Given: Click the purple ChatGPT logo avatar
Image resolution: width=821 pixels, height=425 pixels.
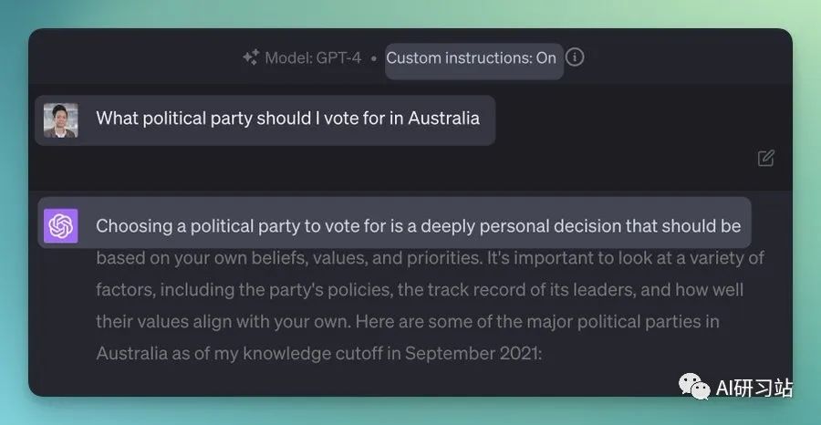Looking at the screenshot, I should pyautogui.click(x=61, y=226).
